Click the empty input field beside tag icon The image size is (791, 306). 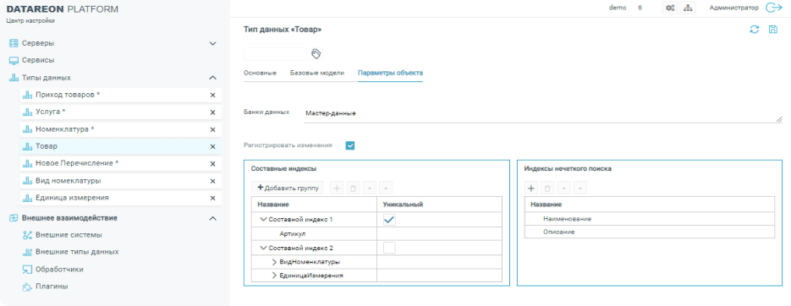coord(276,54)
